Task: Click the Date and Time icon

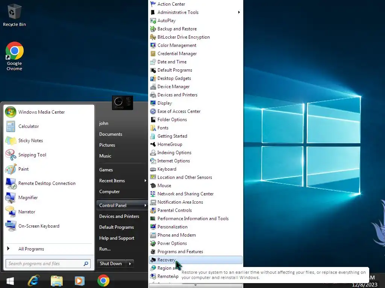Action: (x=153, y=62)
